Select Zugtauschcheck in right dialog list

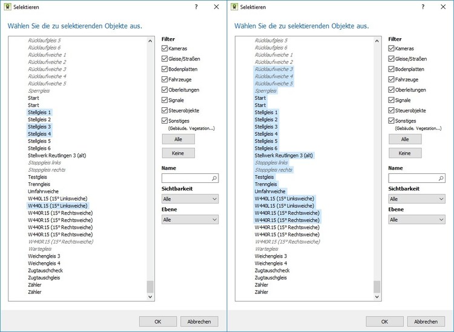(x=272, y=270)
